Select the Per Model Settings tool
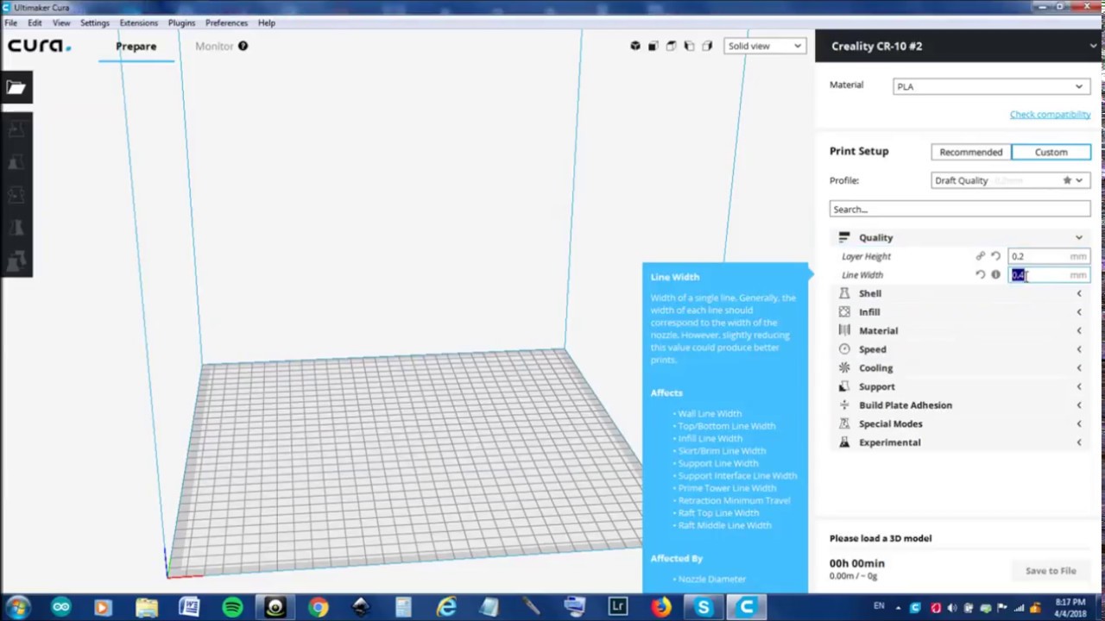Viewport: 1105px width, 621px height. click(x=16, y=260)
